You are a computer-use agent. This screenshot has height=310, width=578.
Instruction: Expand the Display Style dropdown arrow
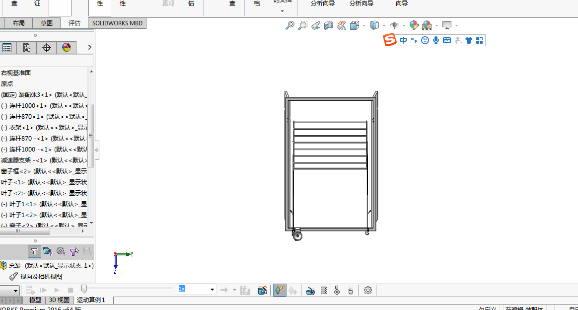pyautogui.click(x=384, y=25)
